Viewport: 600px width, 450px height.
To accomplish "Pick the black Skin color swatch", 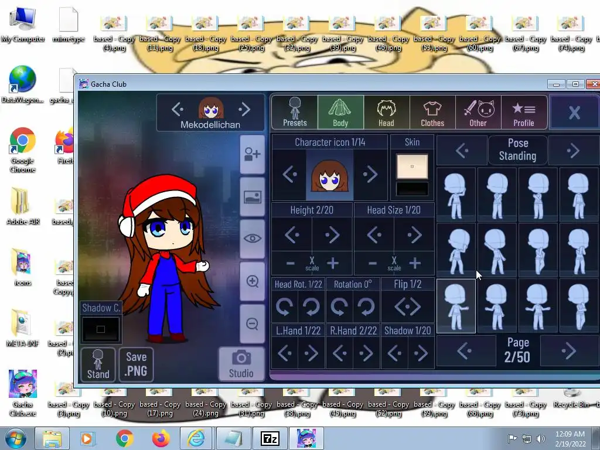I will pyautogui.click(x=412, y=189).
